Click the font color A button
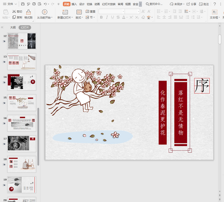 point(124,17)
